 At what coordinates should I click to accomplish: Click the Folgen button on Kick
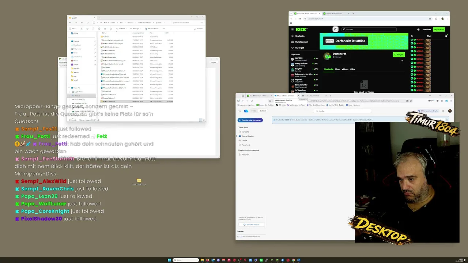(x=399, y=54)
